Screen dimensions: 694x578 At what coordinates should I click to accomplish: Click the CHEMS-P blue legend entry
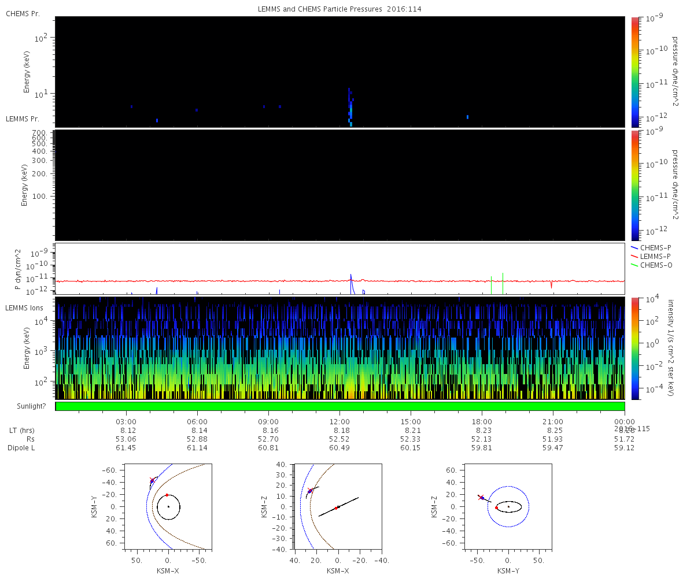(651, 247)
